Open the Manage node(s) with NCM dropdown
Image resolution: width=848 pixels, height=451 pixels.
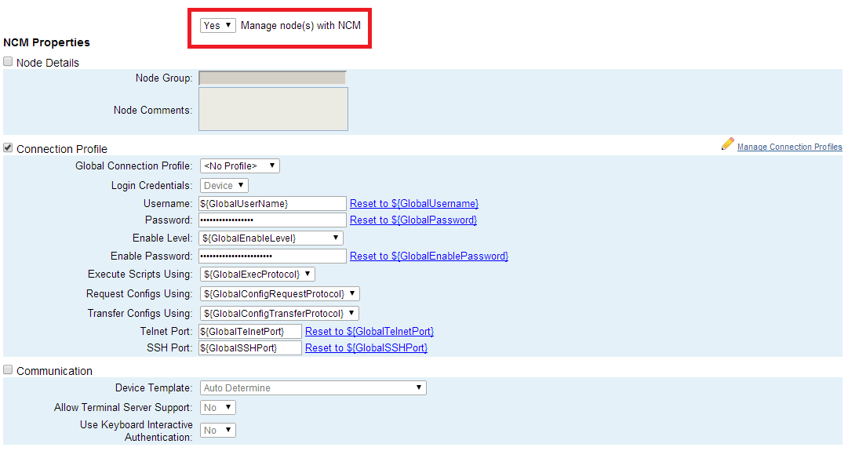click(x=218, y=25)
